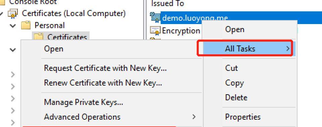Delete the selected certificate via menu
322x127 pixels.
236,97
